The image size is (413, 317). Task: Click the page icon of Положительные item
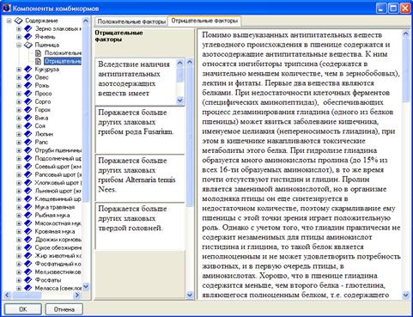point(38,53)
